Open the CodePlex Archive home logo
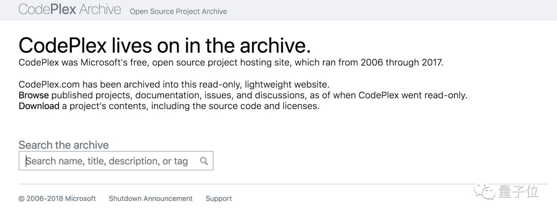This screenshot has height=216, width=557. [x=70, y=10]
